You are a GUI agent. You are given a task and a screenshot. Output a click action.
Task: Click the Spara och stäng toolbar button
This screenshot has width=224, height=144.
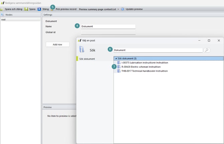pos(12,9)
